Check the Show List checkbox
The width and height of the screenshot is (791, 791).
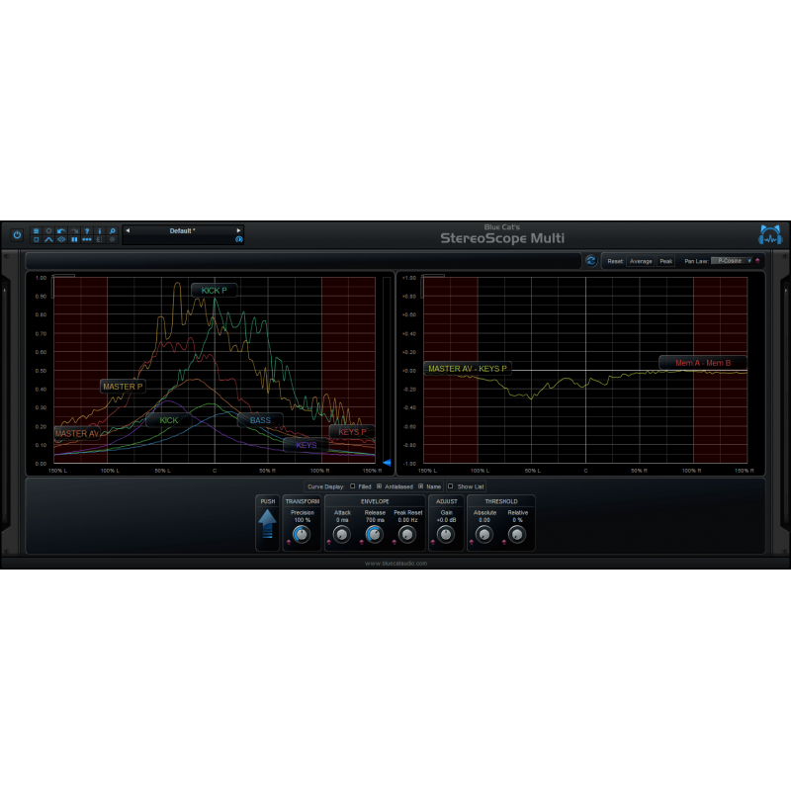pos(451,485)
